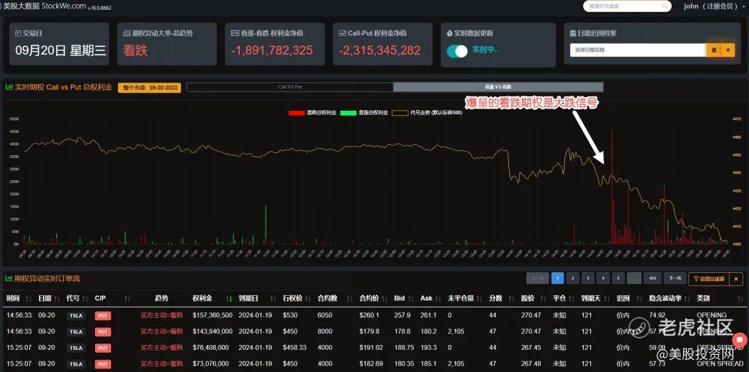
Task: Open the red chat bubble icon
Action: (x=741, y=341)
